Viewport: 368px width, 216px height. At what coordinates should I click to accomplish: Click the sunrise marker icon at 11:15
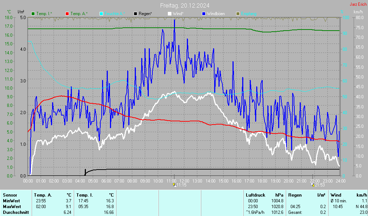(174, 185)
